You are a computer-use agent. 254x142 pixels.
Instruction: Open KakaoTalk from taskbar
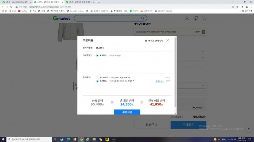(107, 139)
